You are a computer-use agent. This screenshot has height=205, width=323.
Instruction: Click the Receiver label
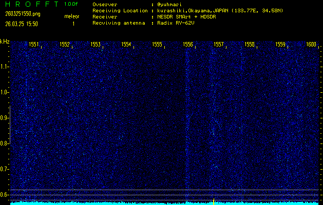pos(105,17)
